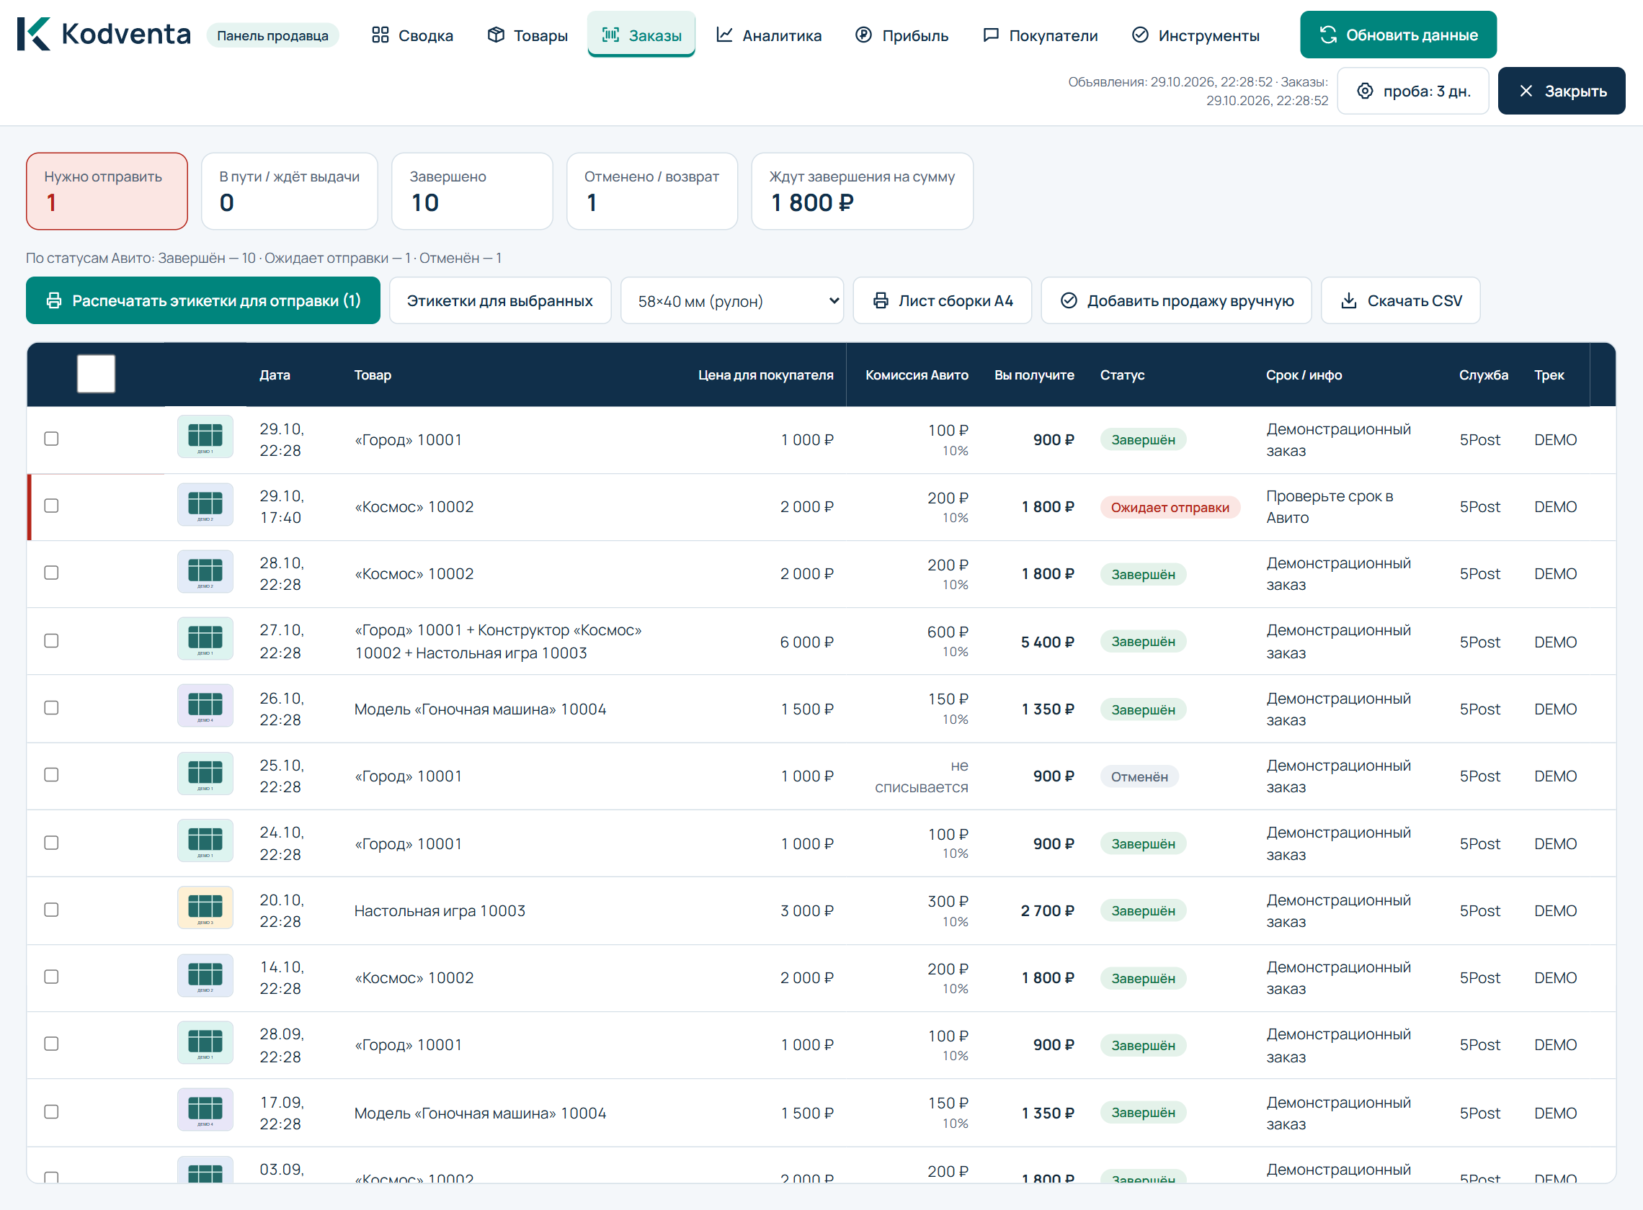Click the Панель продавца badge
Viewport: 1643px width, 1210px height.
point(272,35)
